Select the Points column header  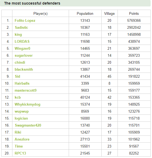(x=134, y=14)
